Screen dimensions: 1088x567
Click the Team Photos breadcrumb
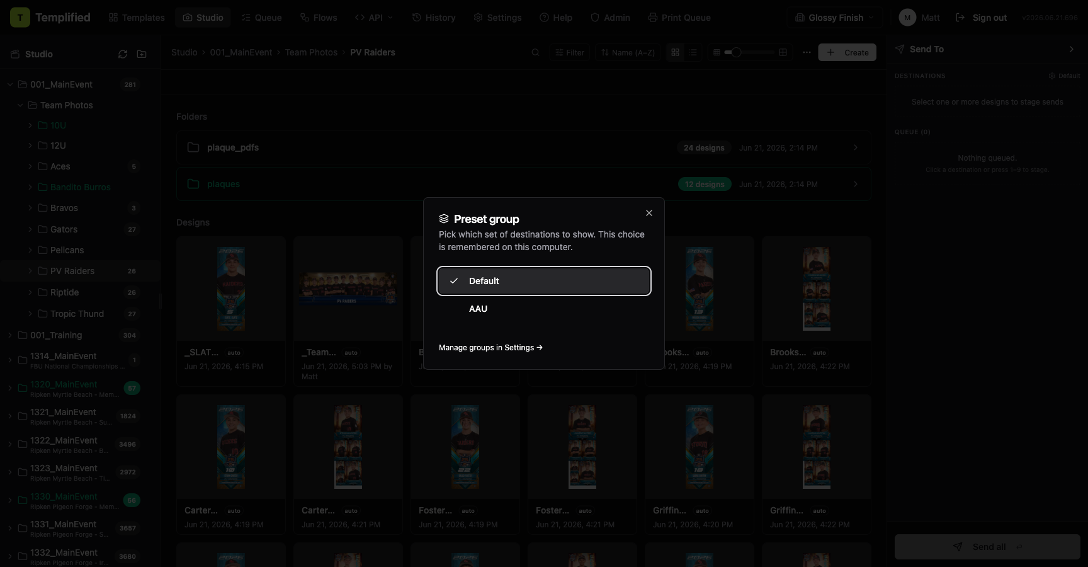point(311,52)
